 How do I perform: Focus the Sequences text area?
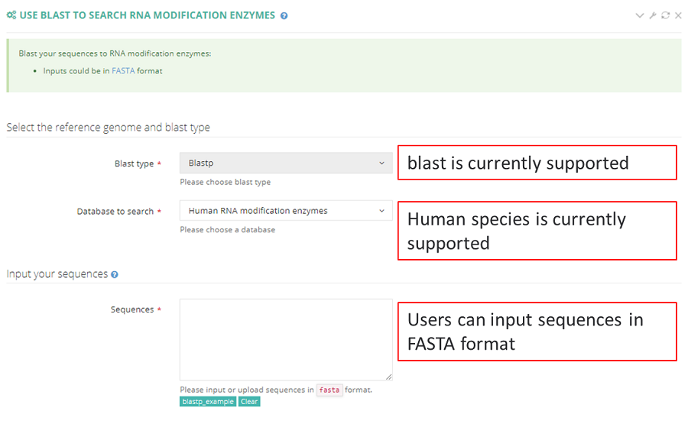click(285, 338)
